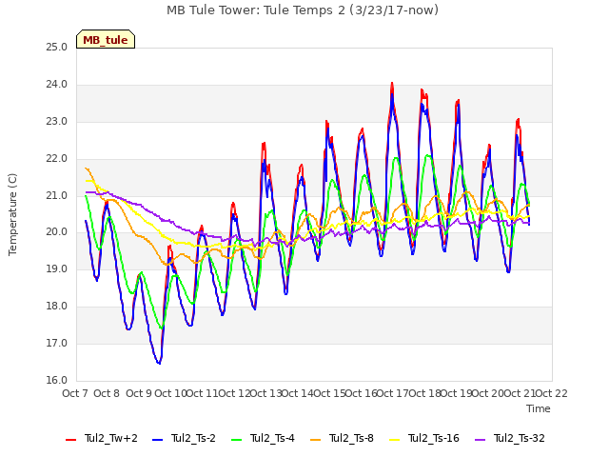Click the Oct 20 x-axis date label

pos(488,393)
